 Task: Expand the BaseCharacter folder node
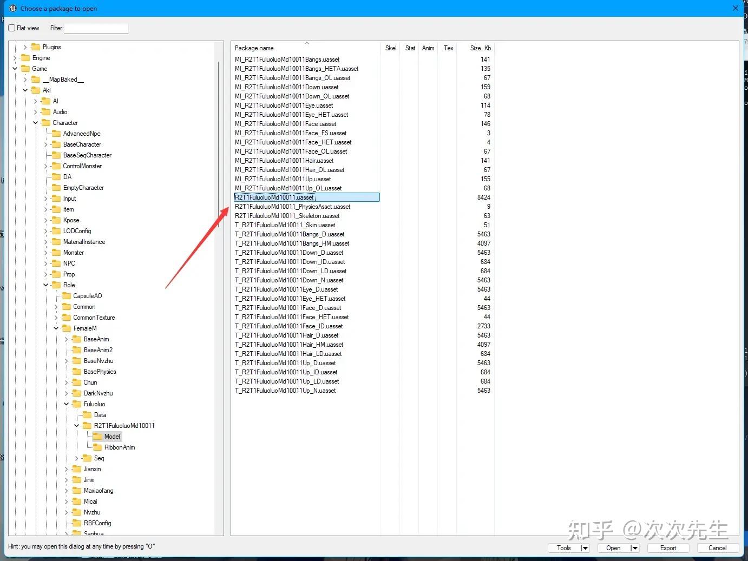point(46,144)
